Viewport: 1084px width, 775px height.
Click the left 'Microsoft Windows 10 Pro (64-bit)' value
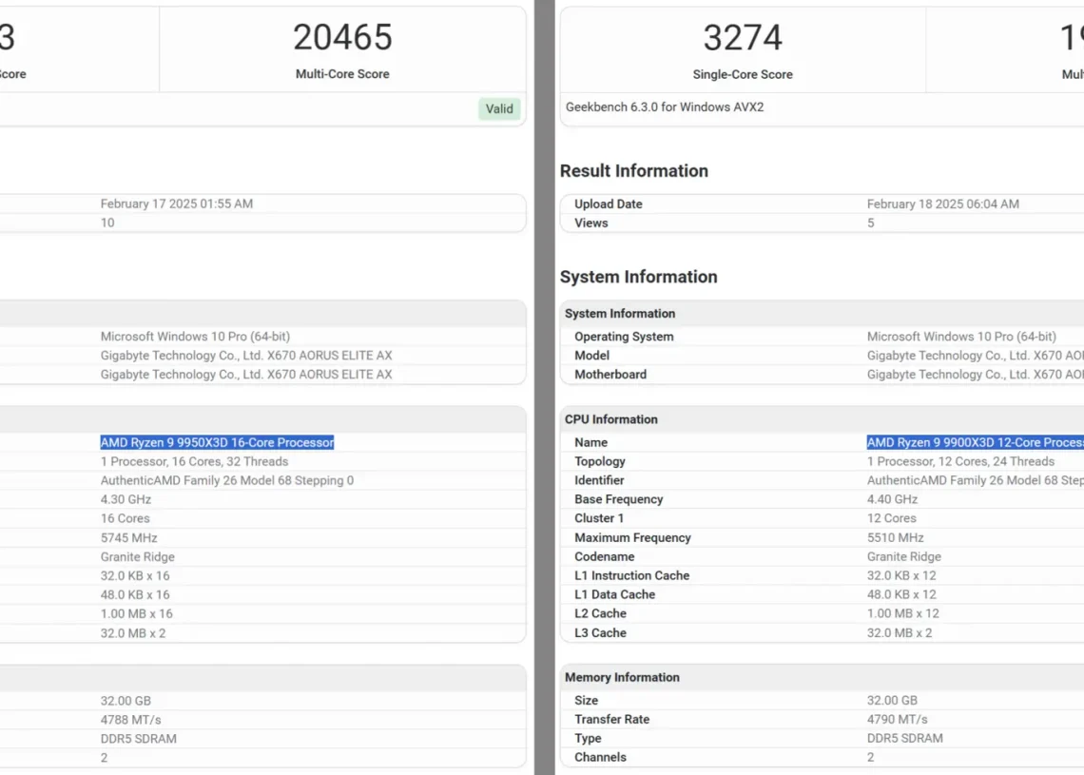[x=195, y=337]
